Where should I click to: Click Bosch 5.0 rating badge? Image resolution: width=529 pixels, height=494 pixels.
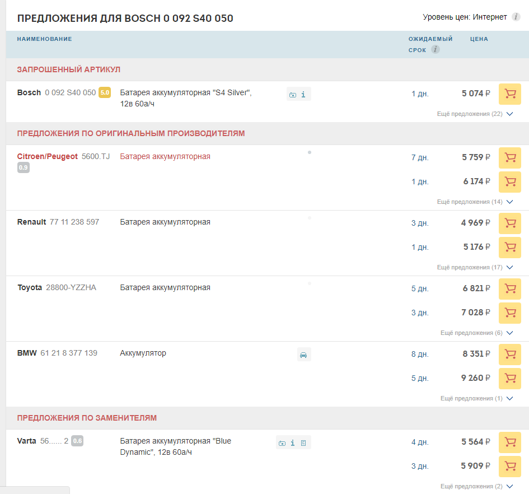tap(105, 92)
